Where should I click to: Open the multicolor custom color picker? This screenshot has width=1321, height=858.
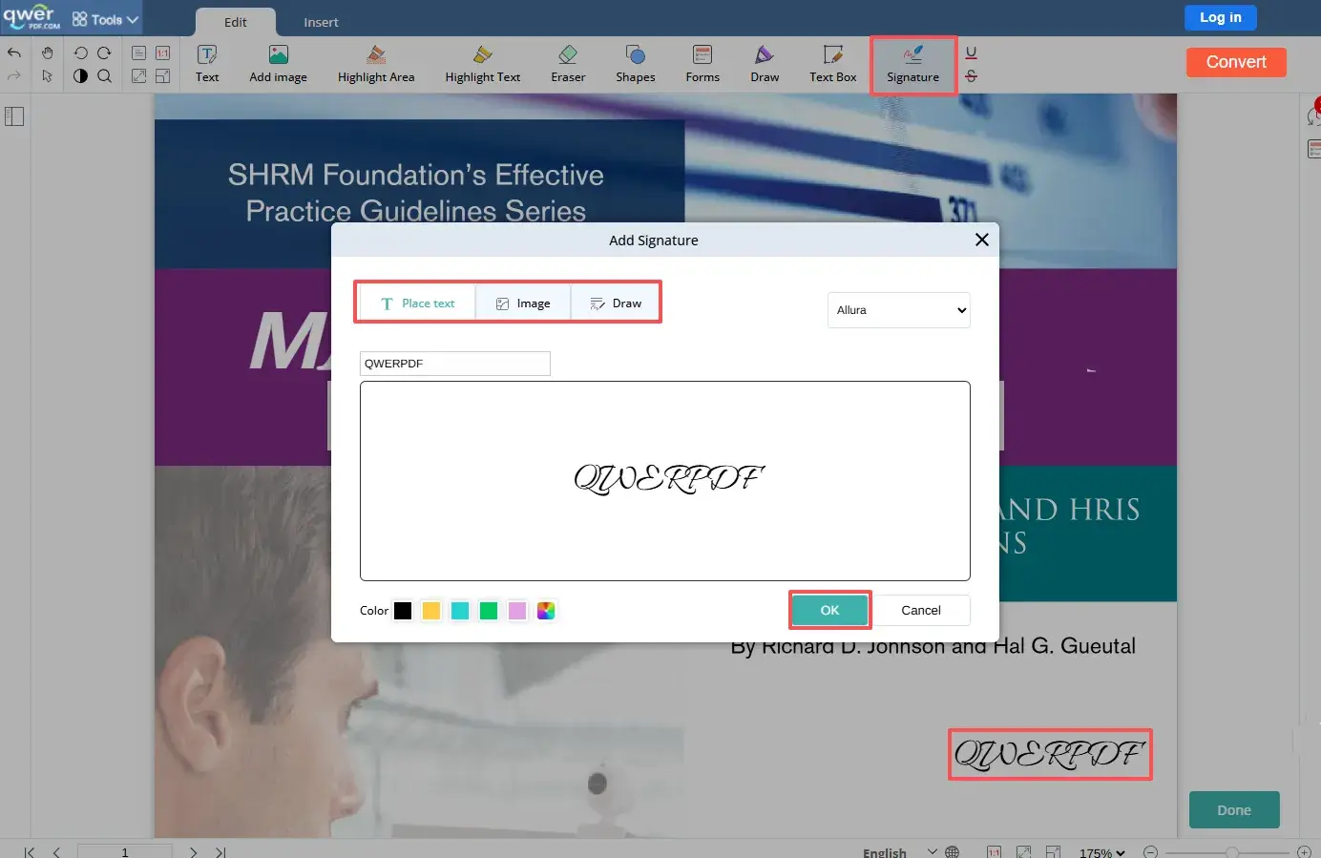pos(546,611)
